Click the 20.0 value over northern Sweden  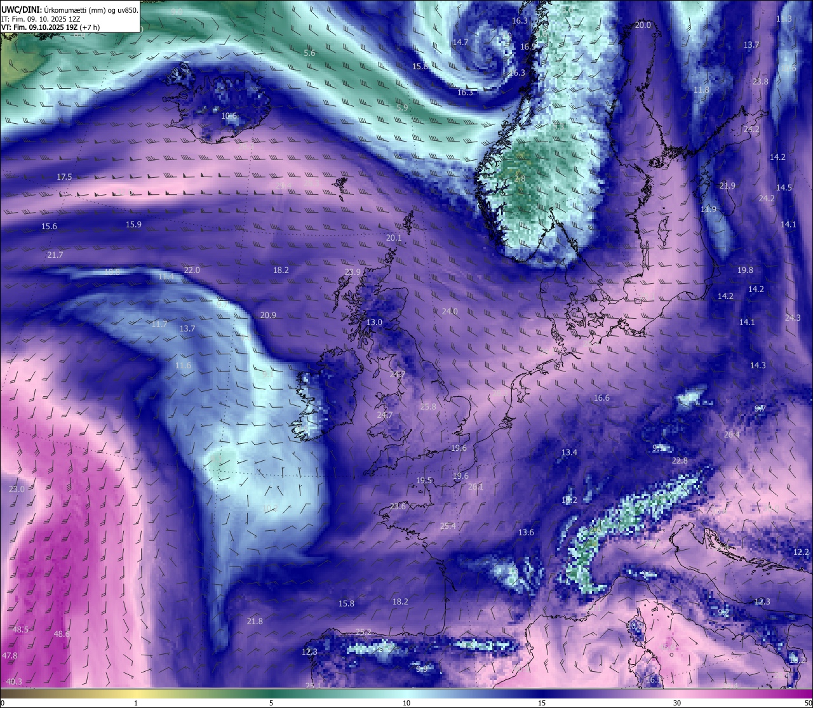coord(643,25)
